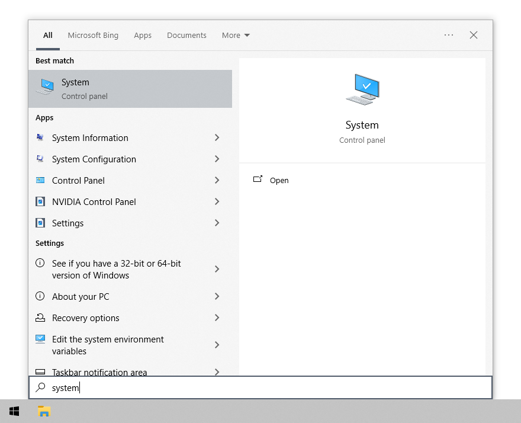The height and width of the screenshot is (423, 521).
Task: Click the System Information app icon
Action: pos(40,137)
